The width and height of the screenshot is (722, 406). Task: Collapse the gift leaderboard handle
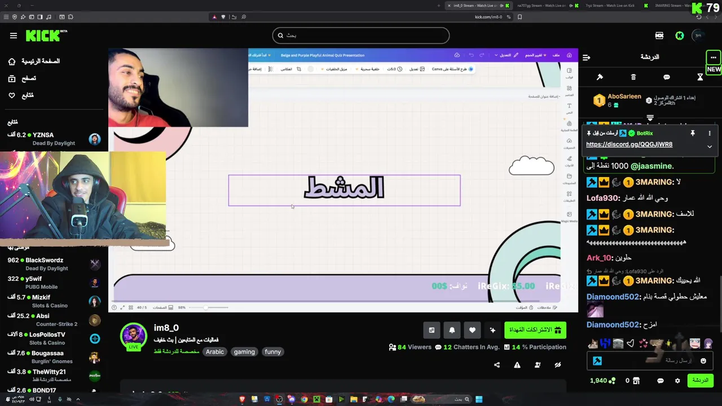click(x=650, y=118)
